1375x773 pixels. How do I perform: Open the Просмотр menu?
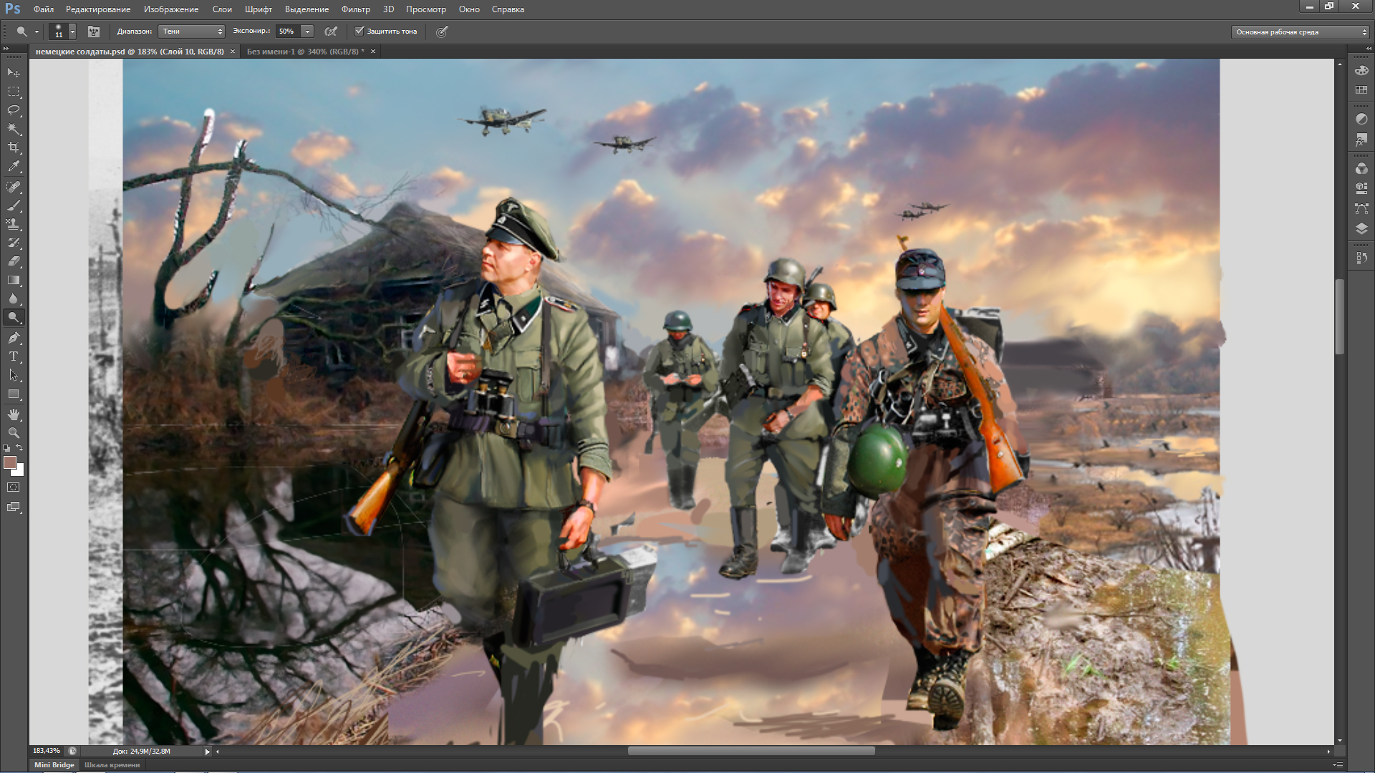tap(426, 9)
